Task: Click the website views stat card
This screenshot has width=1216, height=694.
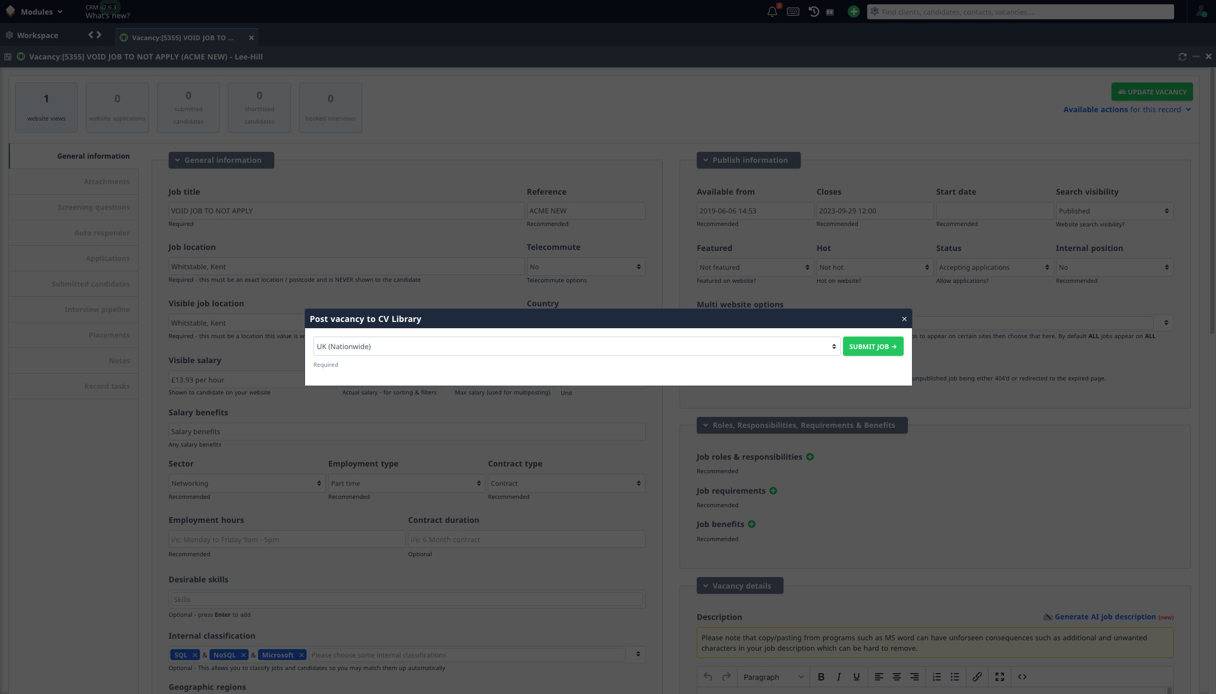Action: point(46,107)
